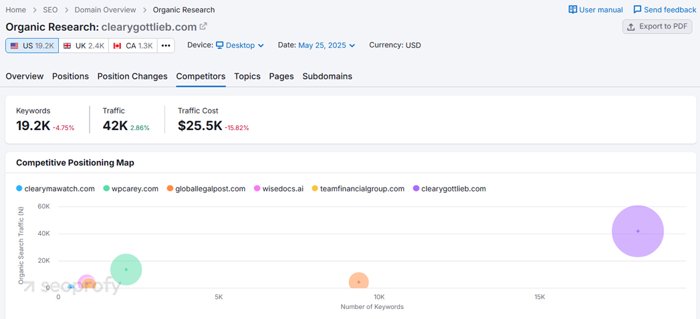Switch to the Position Changes tab
Image resolution: width=700 pixels, height=319 pixels.
pyautogui.click(x=132, y=76)
